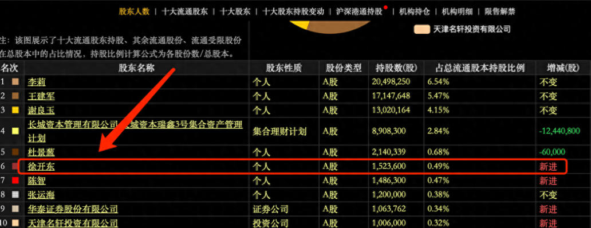Click swatch beside 长城资本 row
591x228 pixels.
click(15, 131)
